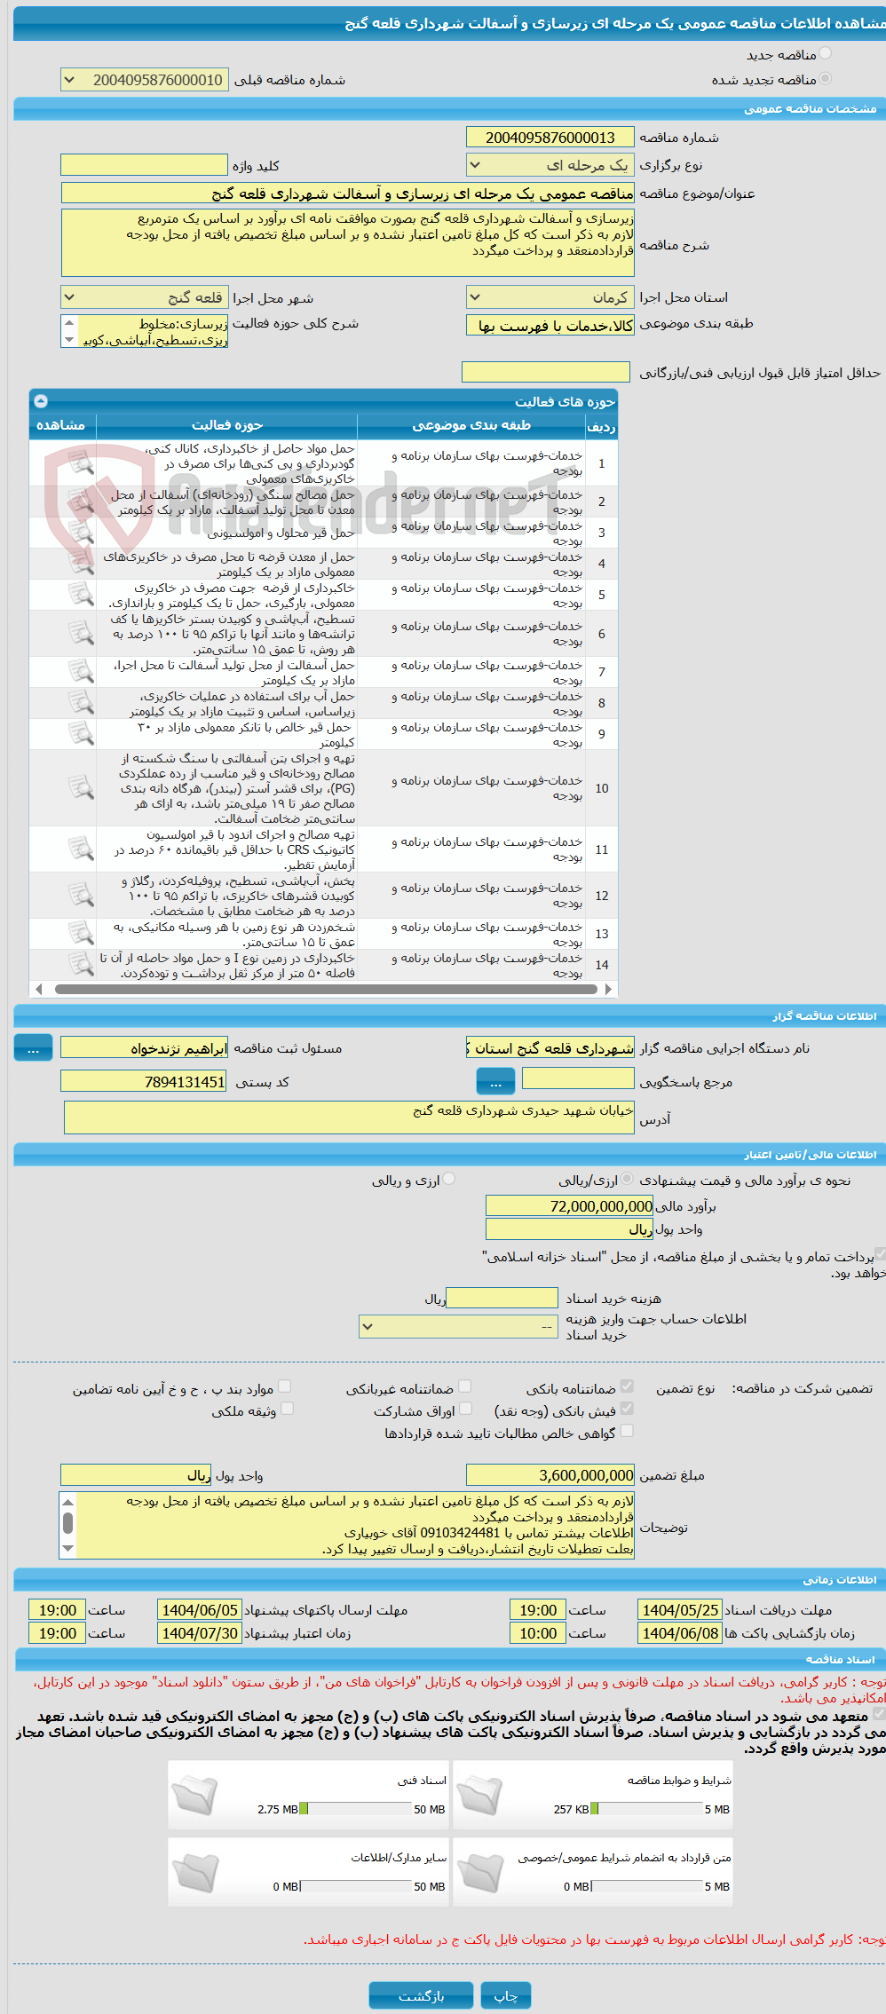Open the سایر مدارک/اطلاعات folder icon
This screenshot has height=2014, width=886.
click(x=195, y=1873)
